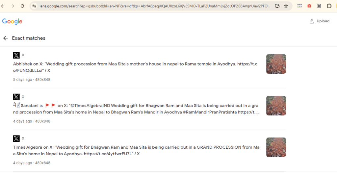The height and width of the screenshot is (174, 337).
Task: Click the Upload button
Action: (x=319, y=21)
